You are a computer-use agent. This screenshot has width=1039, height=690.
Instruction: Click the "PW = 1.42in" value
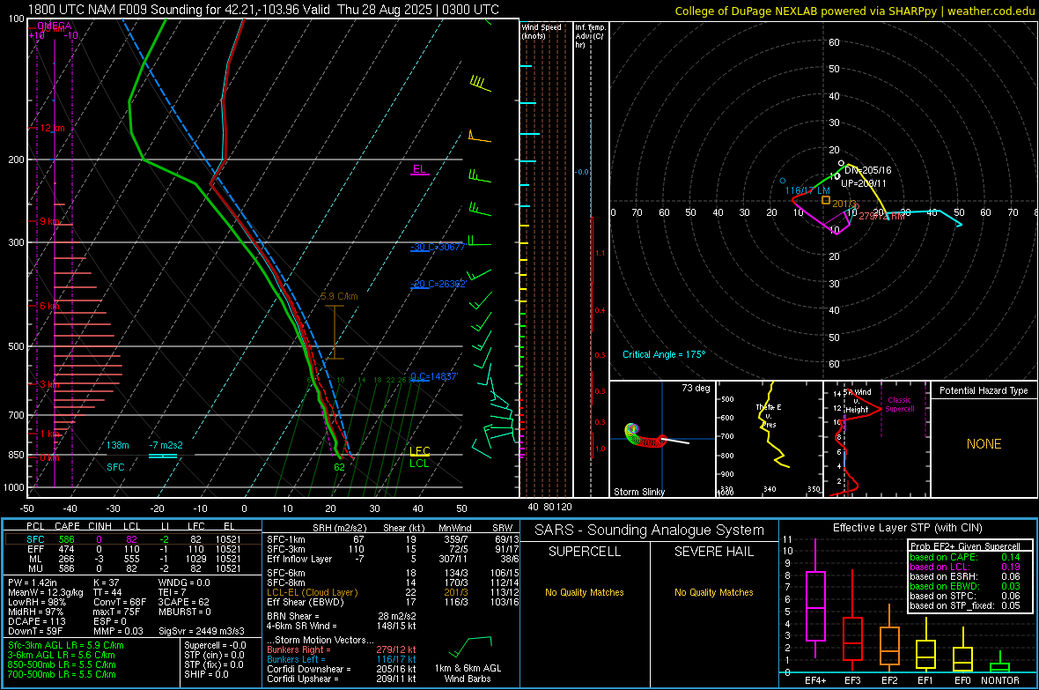(33, 582)
